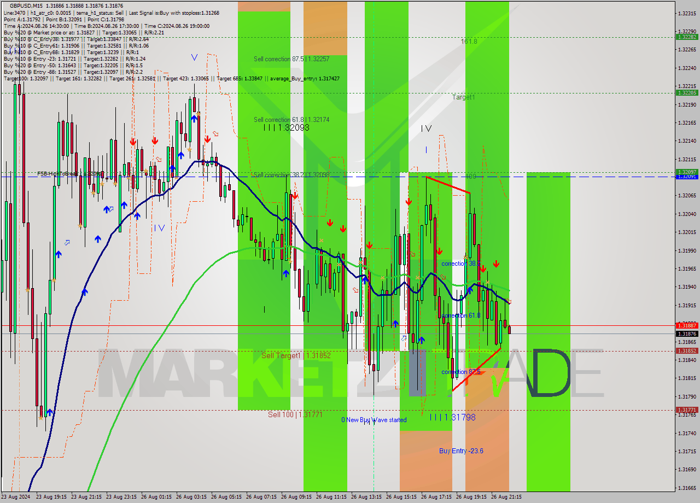Click the '23 Aug 23:15' time label
The image size is (700, 503).
121,497
